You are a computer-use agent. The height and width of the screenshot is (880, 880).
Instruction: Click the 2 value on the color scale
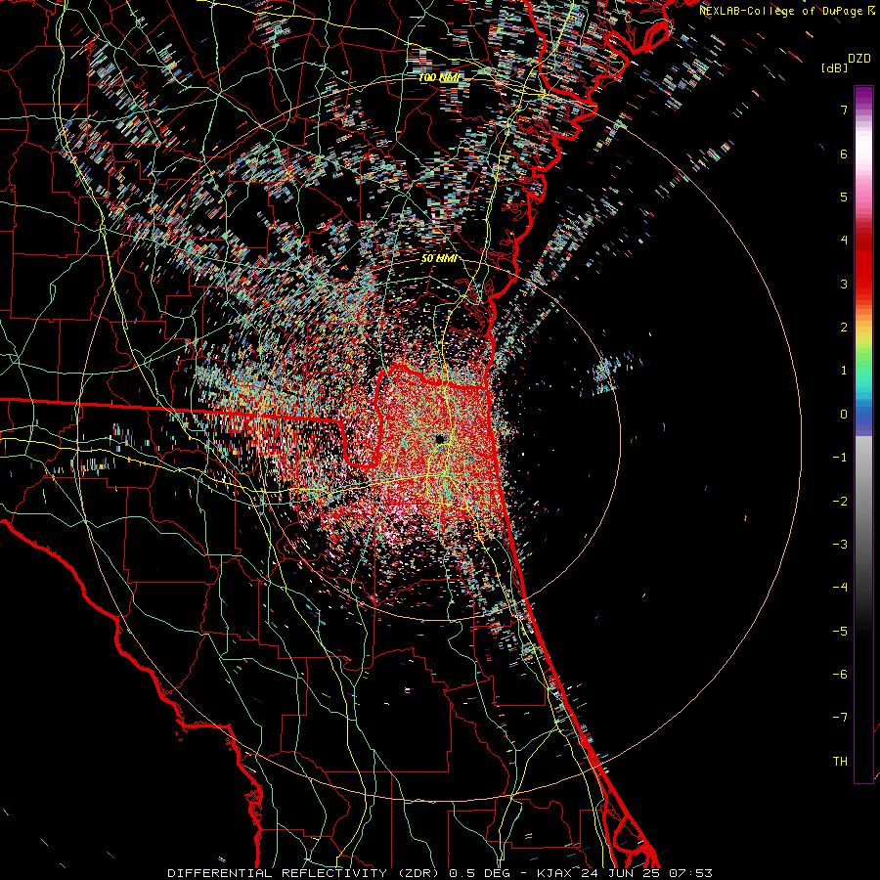pyautogui.click(x=844, y=328)
